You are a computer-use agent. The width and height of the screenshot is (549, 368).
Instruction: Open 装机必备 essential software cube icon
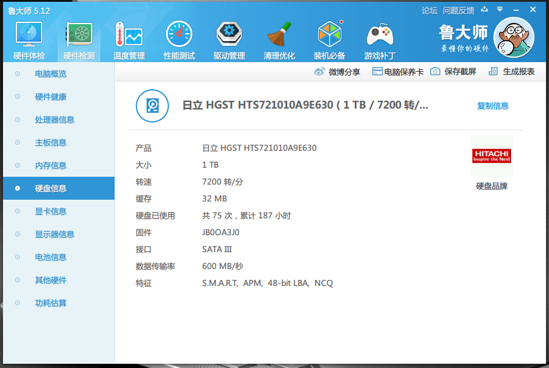tap(329, 34)
